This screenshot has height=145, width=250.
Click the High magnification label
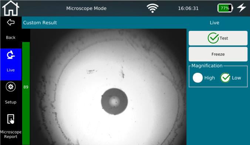point(209,78)
